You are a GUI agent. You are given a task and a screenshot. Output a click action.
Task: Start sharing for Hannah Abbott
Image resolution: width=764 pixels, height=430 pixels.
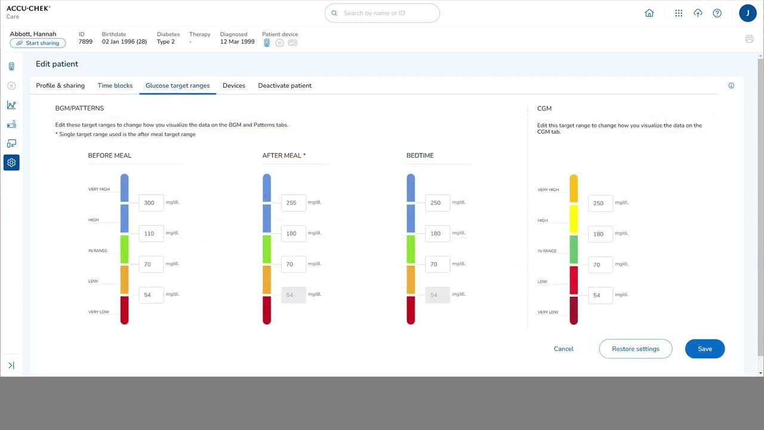click(x=38, y=43)
